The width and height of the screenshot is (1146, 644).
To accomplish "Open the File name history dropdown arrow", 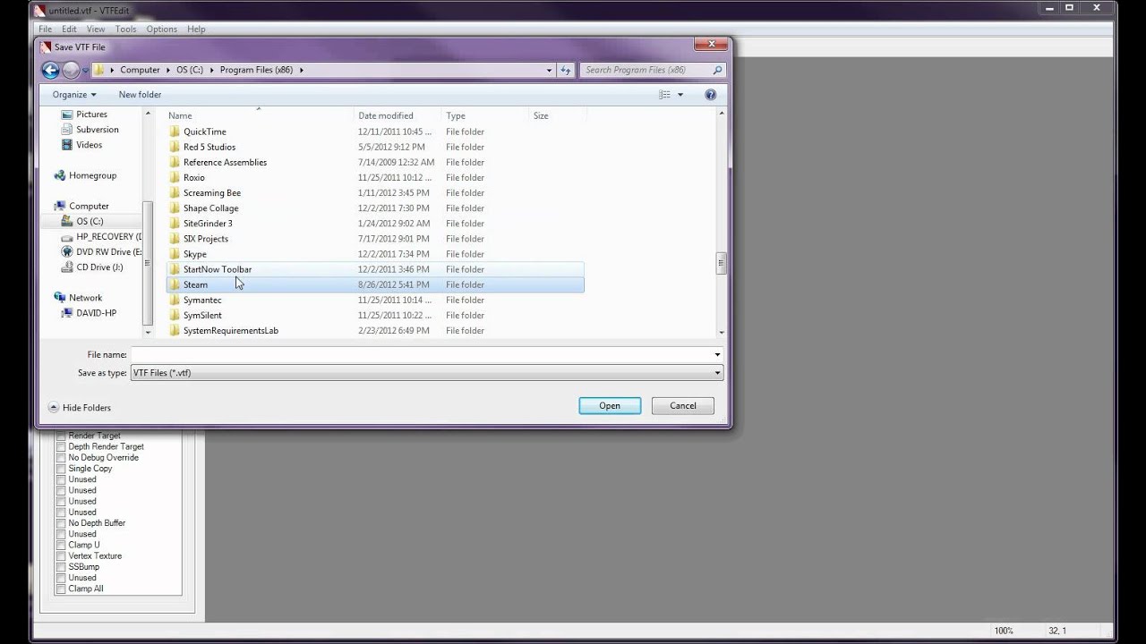I will (x=717, y=355).
